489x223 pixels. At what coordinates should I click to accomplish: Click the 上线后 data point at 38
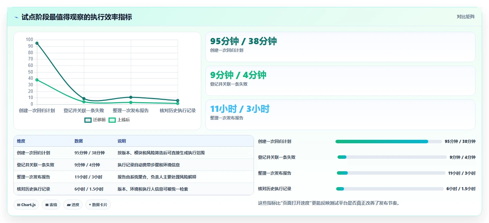[37, 80]
